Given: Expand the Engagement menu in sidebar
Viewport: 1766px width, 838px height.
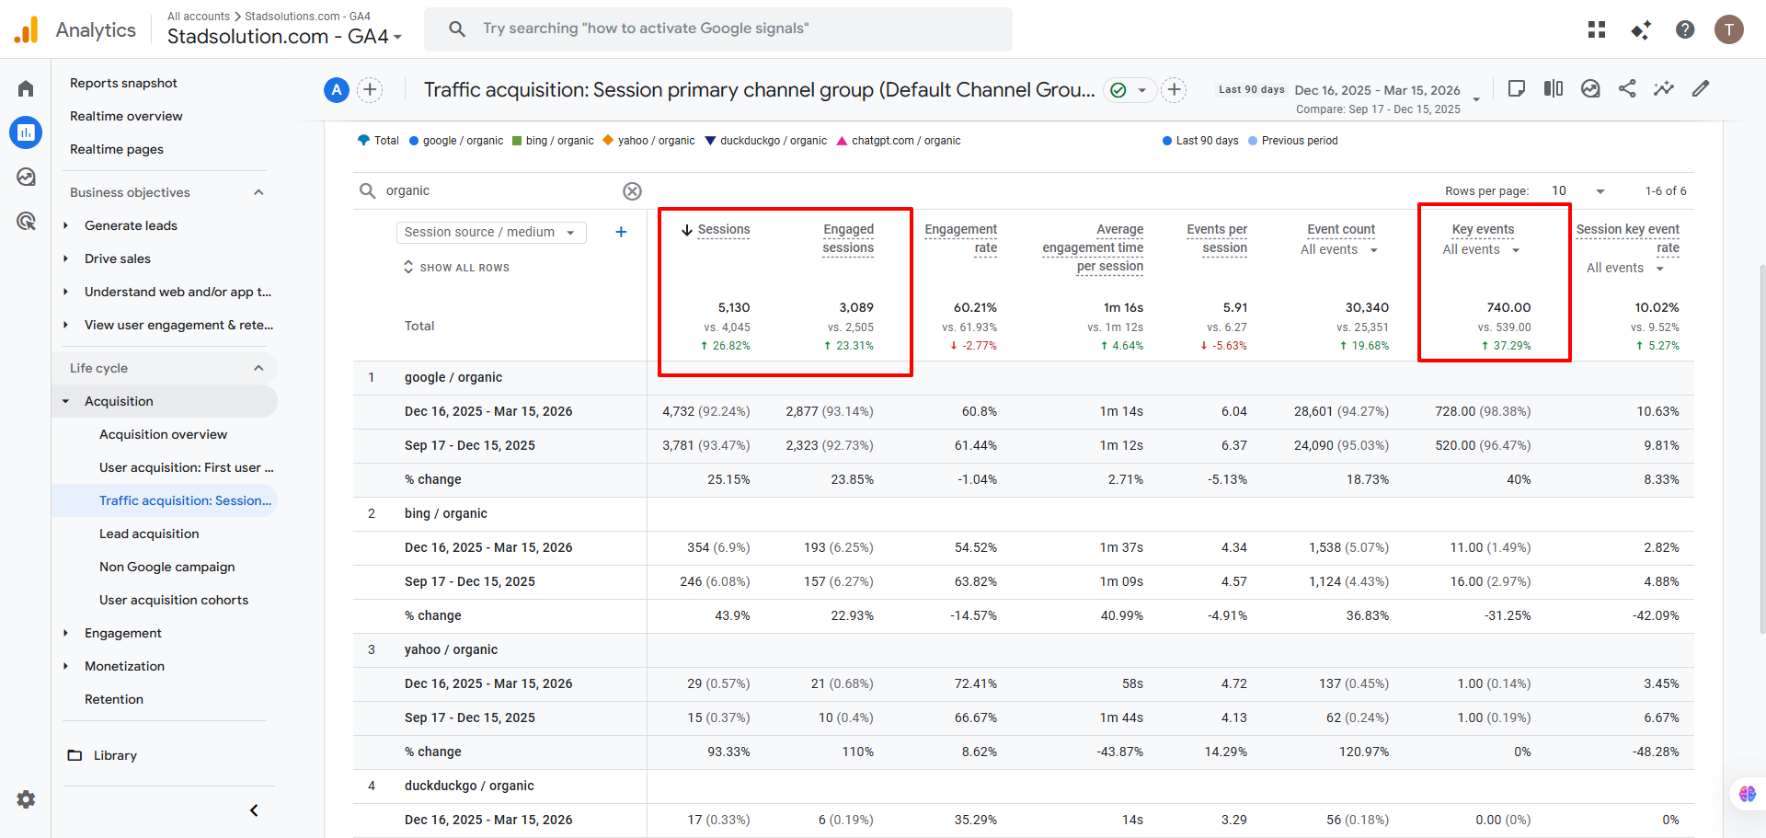Looking at the screenshot, I should pyautogui.click(x=122, y=633).
